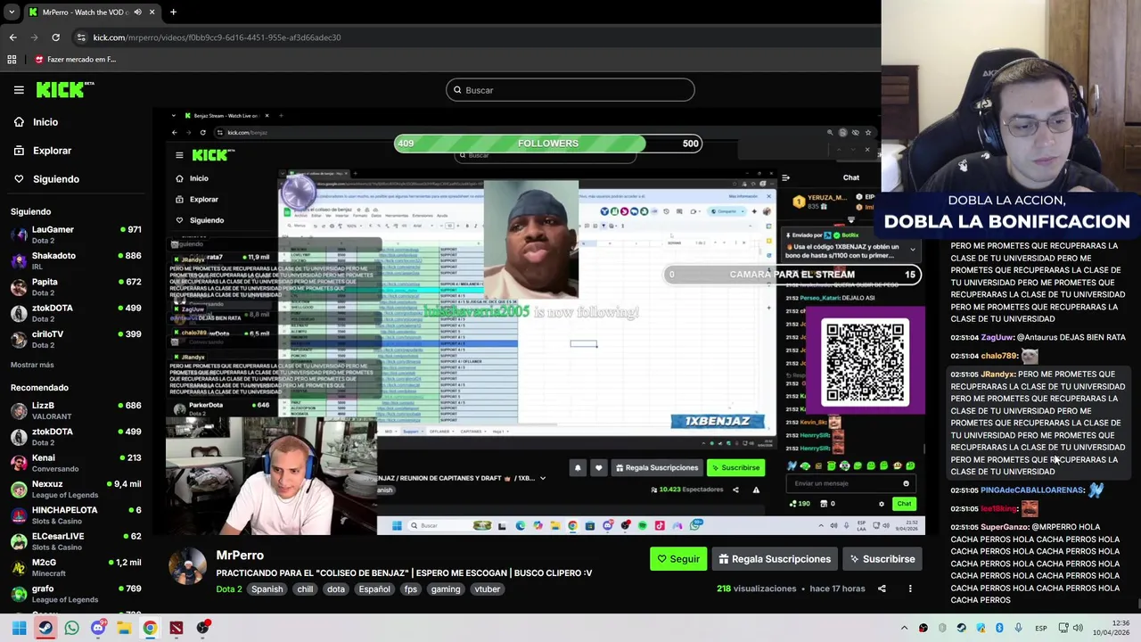Open M2cG Minecraft channel
The image size is (1141, 642).
(76, 568)
